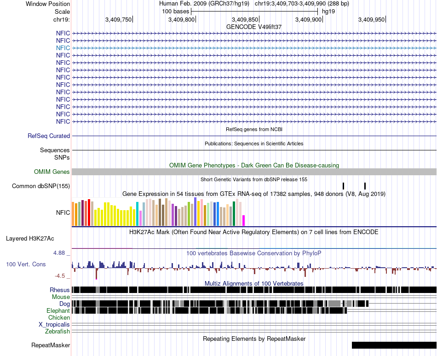Click the Elephant alignment label
Screen dimensions: 437x356
(58, 310)
